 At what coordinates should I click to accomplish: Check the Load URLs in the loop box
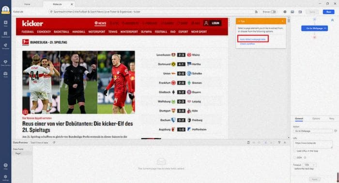click(x=294, y=151)
